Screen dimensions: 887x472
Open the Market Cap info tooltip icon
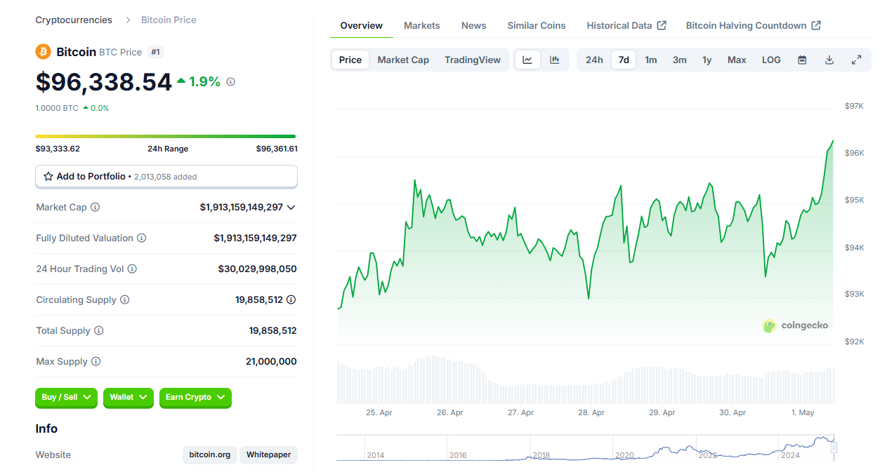tap(96, 208)
